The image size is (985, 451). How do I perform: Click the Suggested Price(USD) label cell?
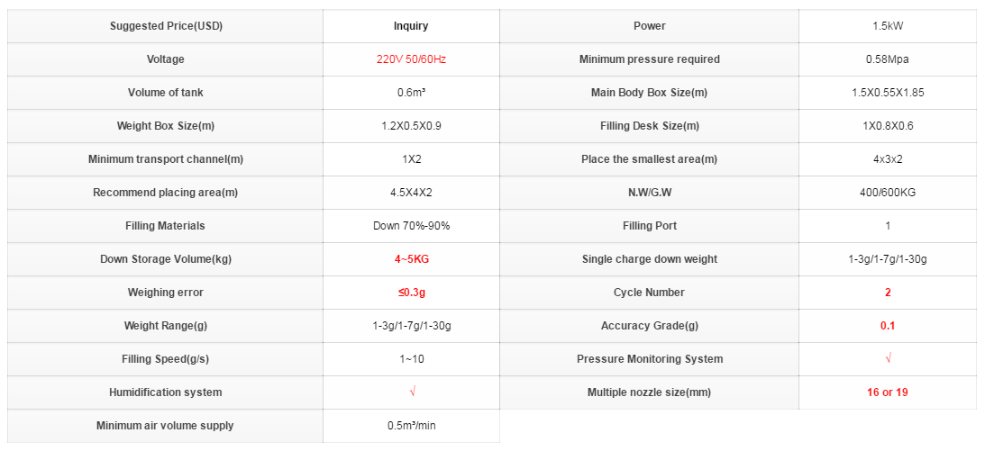pyautogui.click(x=166, y=26)
